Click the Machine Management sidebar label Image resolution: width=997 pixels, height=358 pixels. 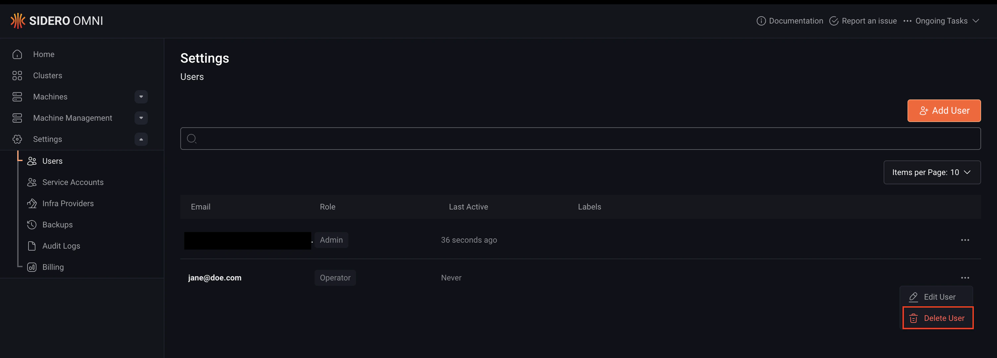point(73,118)
